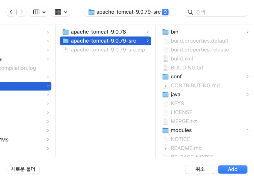Click the build.properties.default file icon
This screenshot has width=254, height=176.
pyautogui.click(x=165, y=41)
